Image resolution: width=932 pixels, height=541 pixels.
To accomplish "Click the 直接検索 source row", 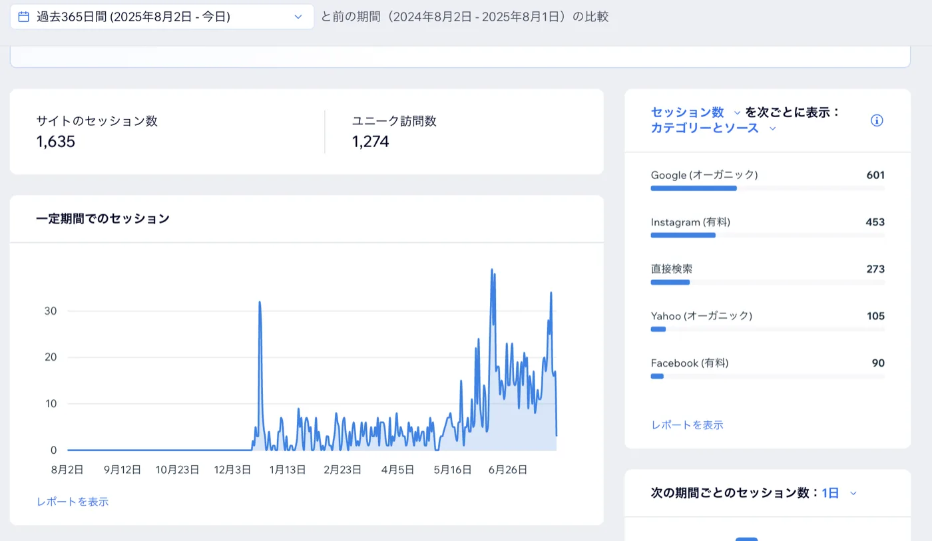I will [768, 273].
